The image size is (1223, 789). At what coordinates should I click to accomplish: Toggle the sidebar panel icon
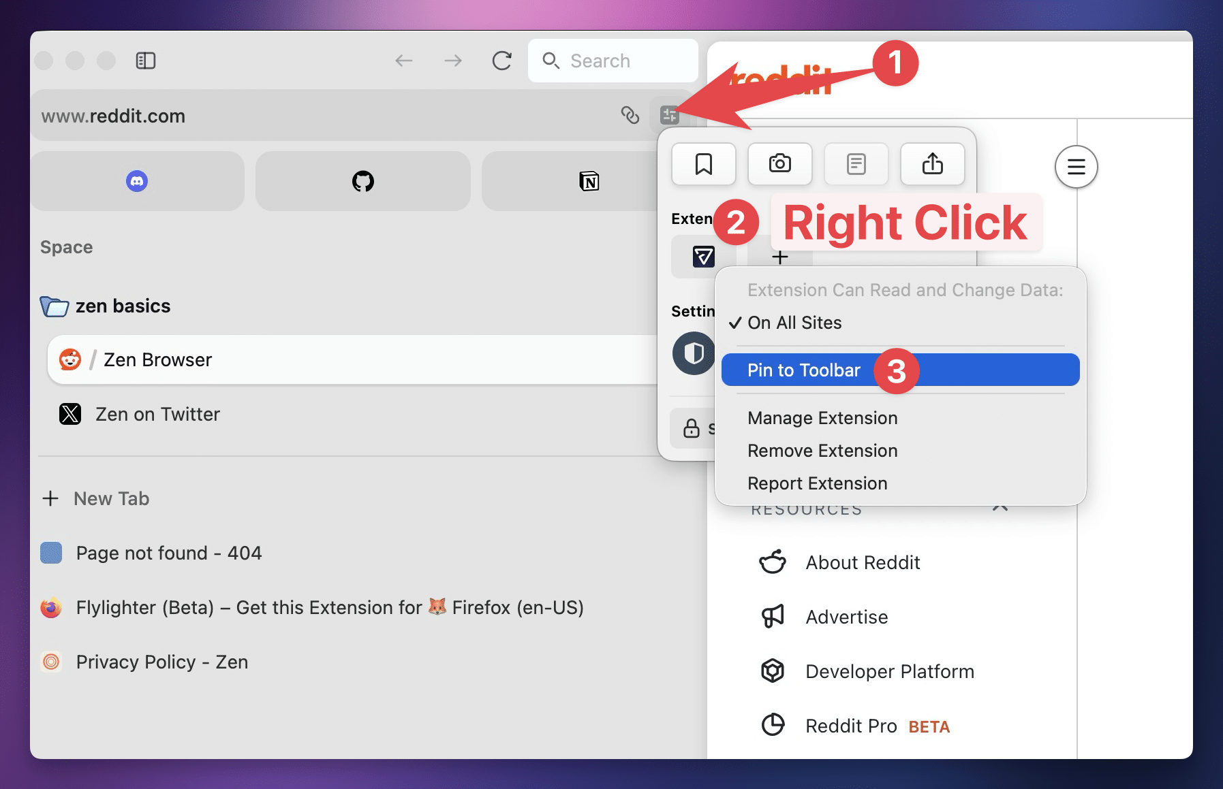pos(146,61)
